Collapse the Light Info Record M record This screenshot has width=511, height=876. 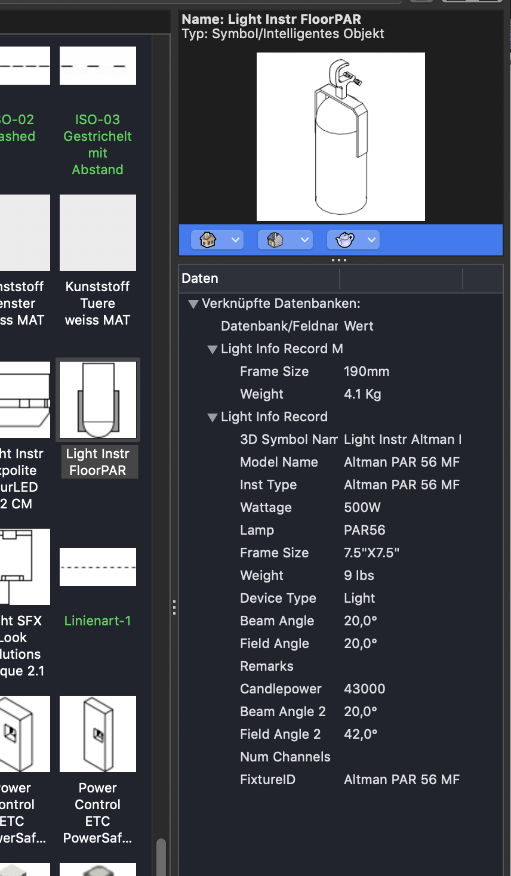[213, 350]
